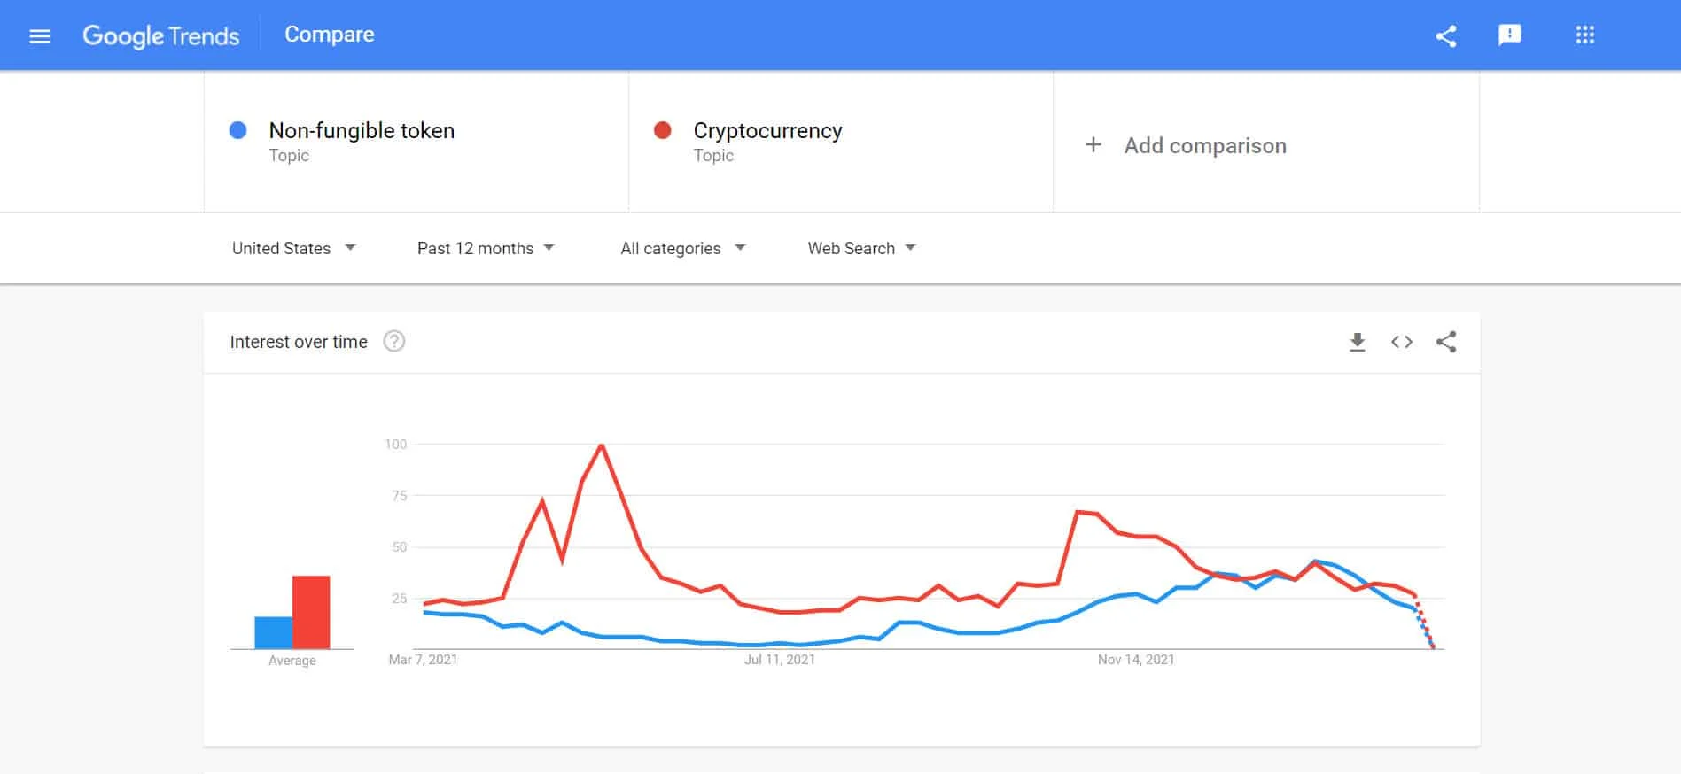The image size is (1681, 774).
Task: Download the Interest over time CSV
Action: 1357,342
